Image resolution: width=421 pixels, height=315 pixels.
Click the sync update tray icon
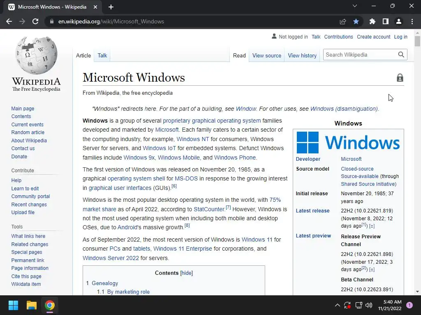[x=347, y=305]
